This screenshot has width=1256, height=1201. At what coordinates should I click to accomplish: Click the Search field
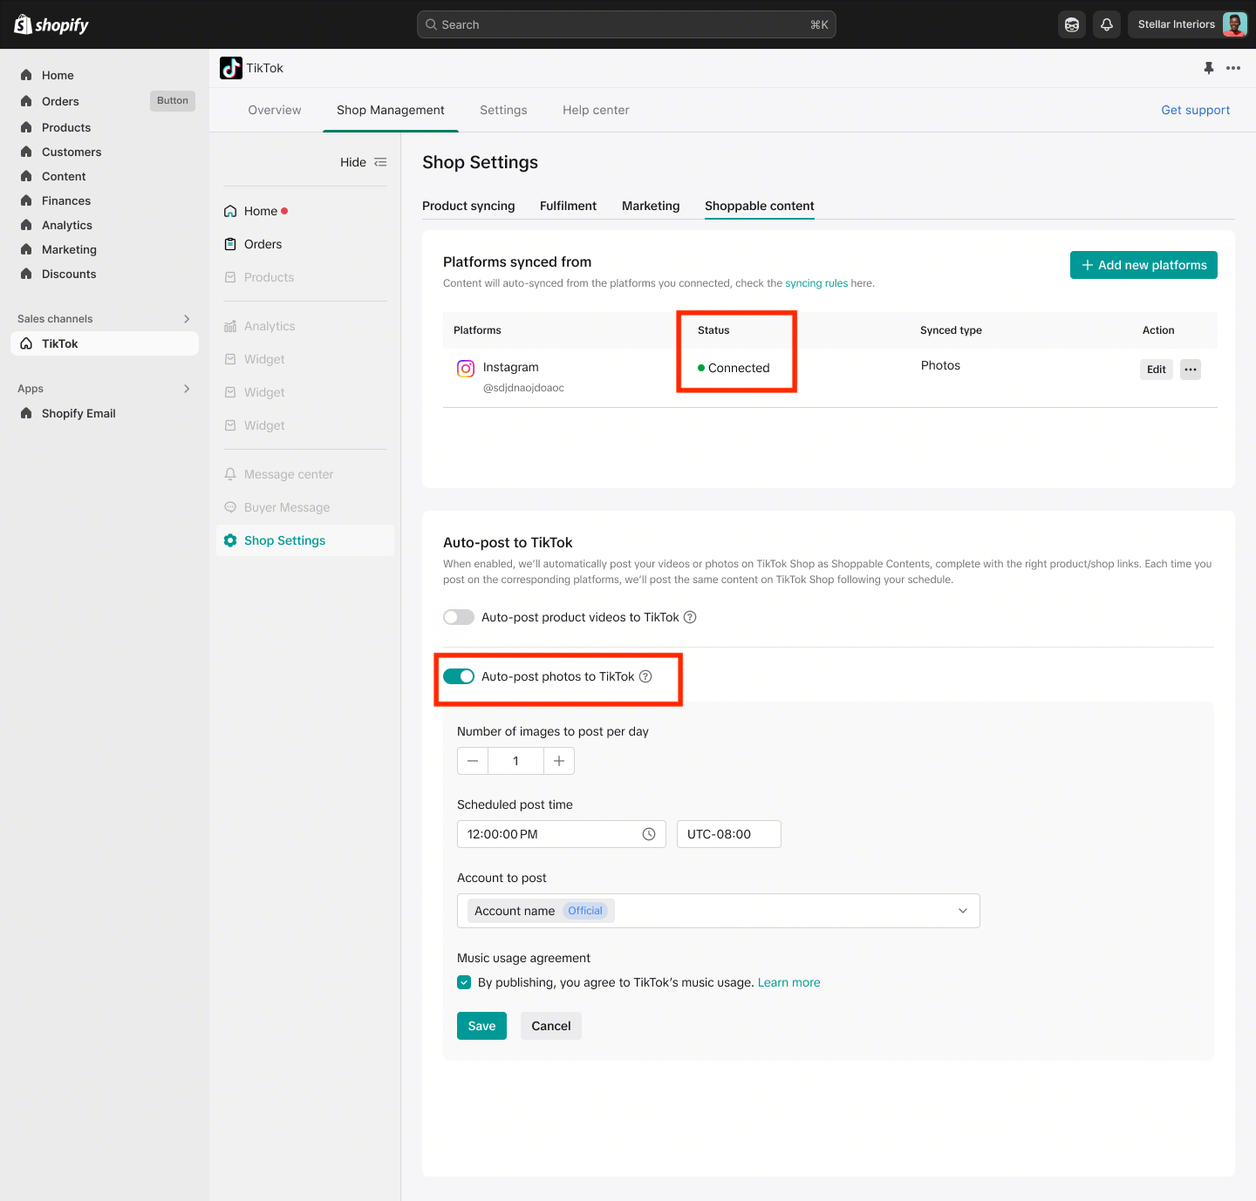[626, 24]
